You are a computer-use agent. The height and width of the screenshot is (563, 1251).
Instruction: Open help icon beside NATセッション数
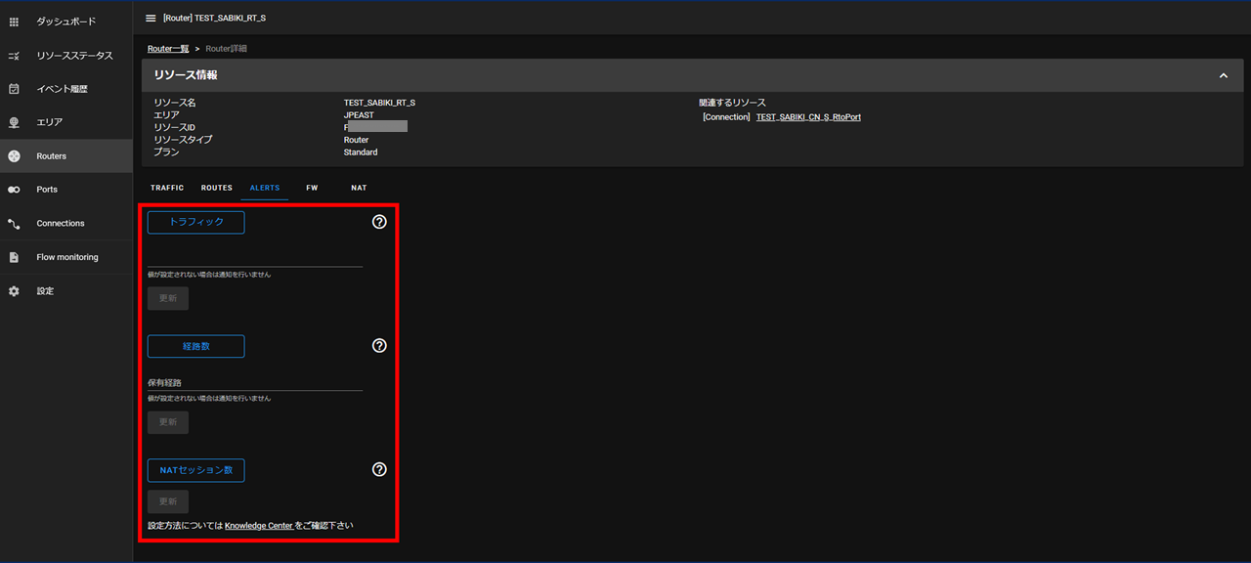(380, 469)
